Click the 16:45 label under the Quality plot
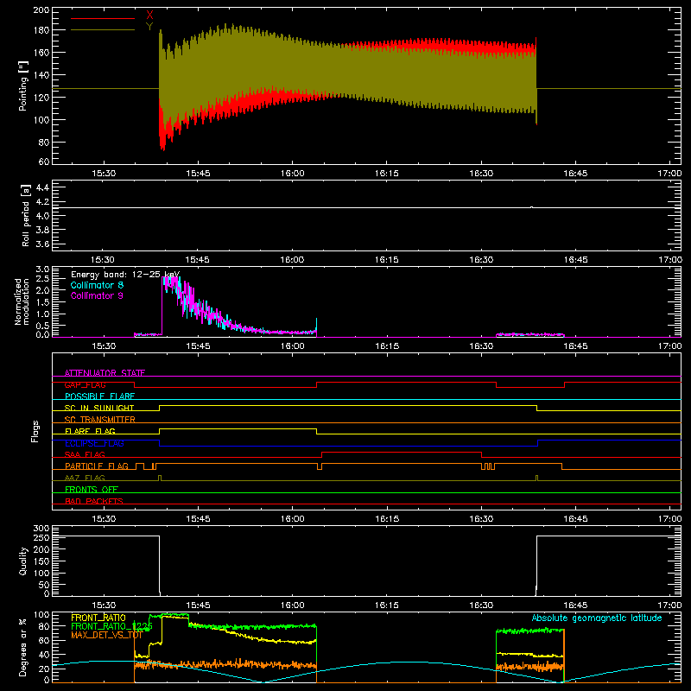 click(x=575, y=605)
